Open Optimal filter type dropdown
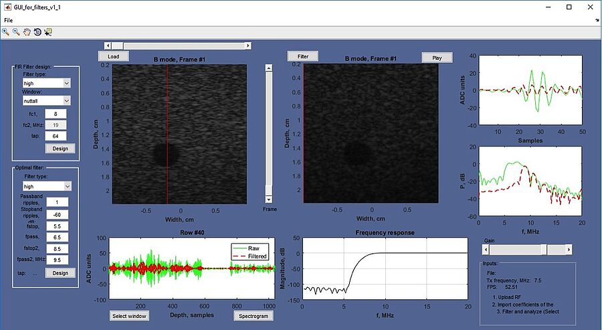The height and width of the screenshot is (330, 602). click(66, 186)
